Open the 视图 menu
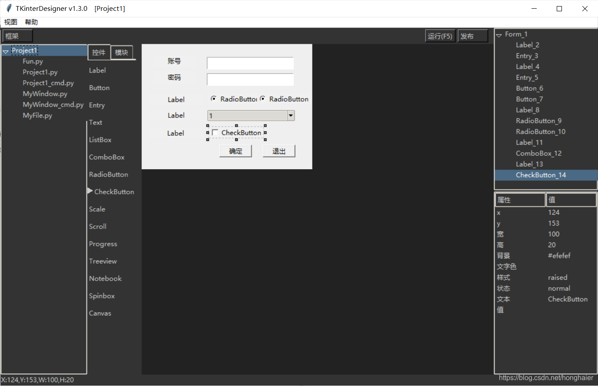This screenshot has height=386, width=598. pos(10,22)
